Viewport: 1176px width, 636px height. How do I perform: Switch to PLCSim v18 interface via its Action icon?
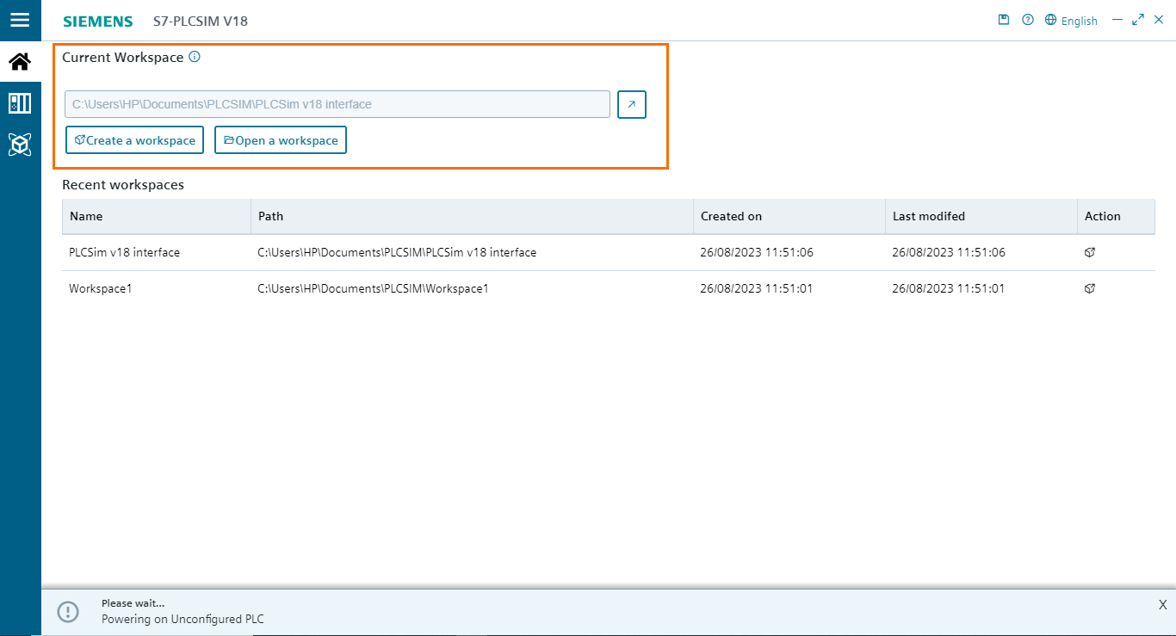pyautogui.click(x=1089, y=252)
